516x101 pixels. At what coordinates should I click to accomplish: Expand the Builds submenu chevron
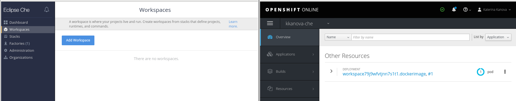[313, 72]
